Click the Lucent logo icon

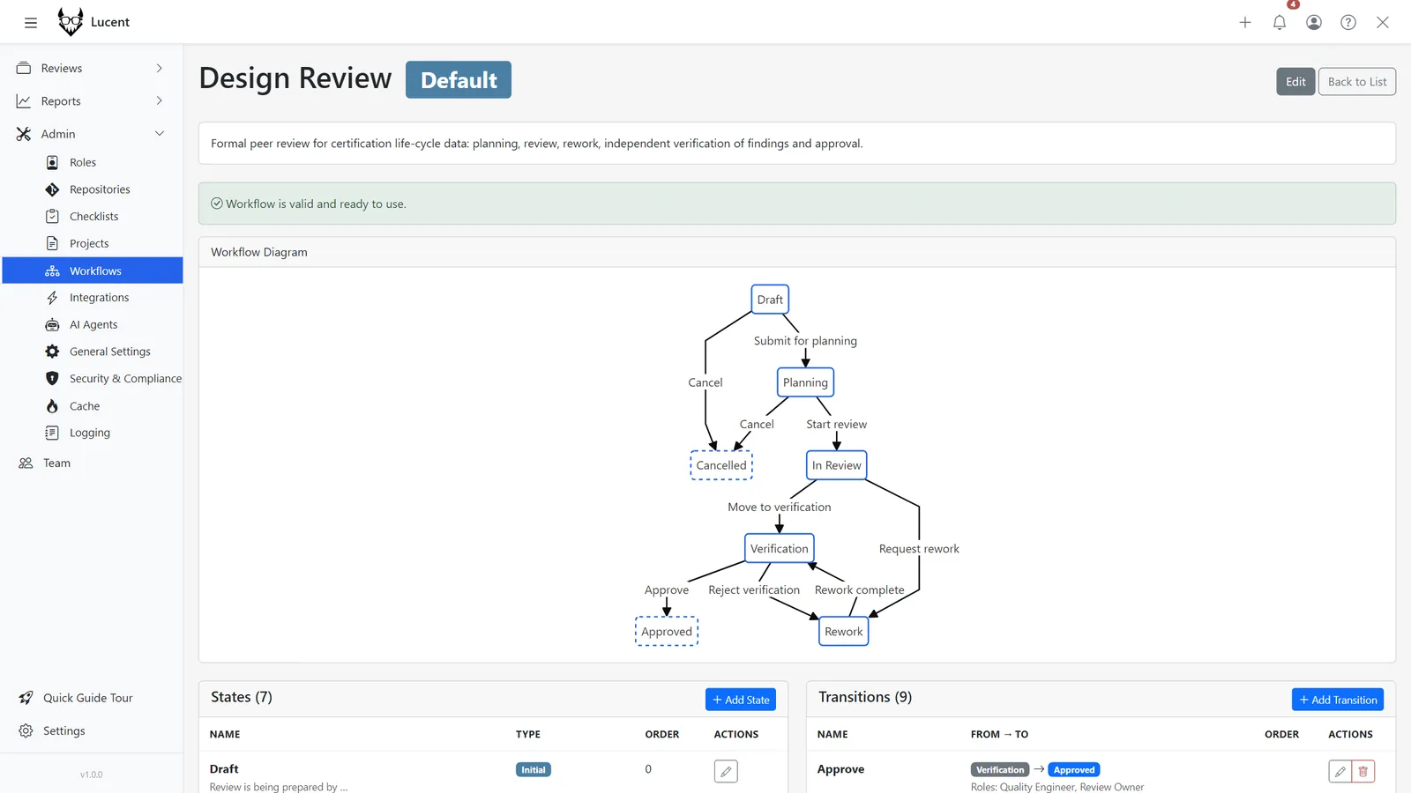point(71,21)
